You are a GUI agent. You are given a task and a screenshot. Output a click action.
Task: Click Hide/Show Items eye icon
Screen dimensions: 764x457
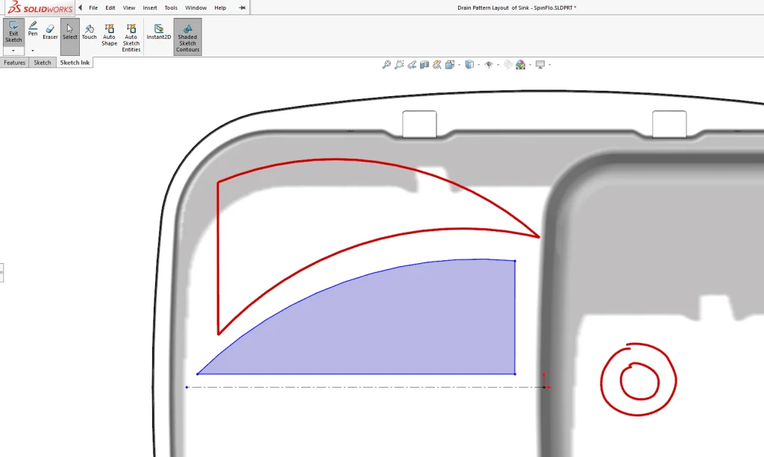[489, 65]
